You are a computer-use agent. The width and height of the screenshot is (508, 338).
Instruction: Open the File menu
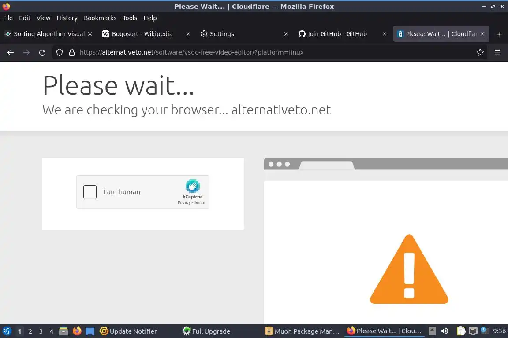click(8, 18)
